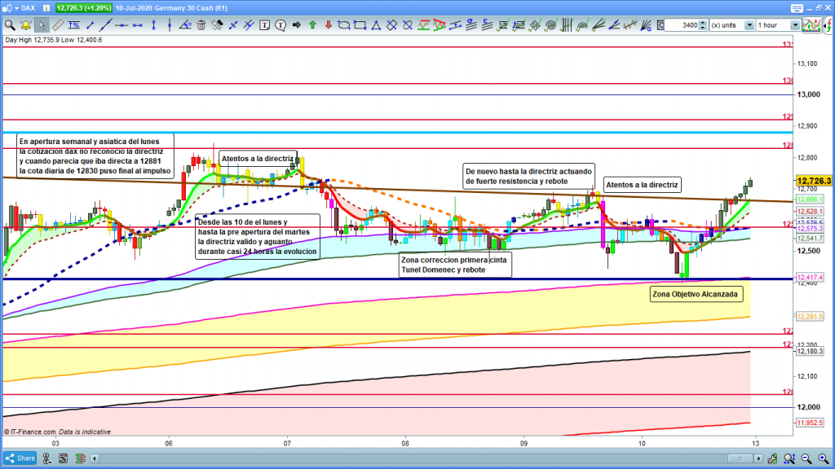Select the text box T tool
The height and width of the screenshot is (469, 835).
[265, 25]
